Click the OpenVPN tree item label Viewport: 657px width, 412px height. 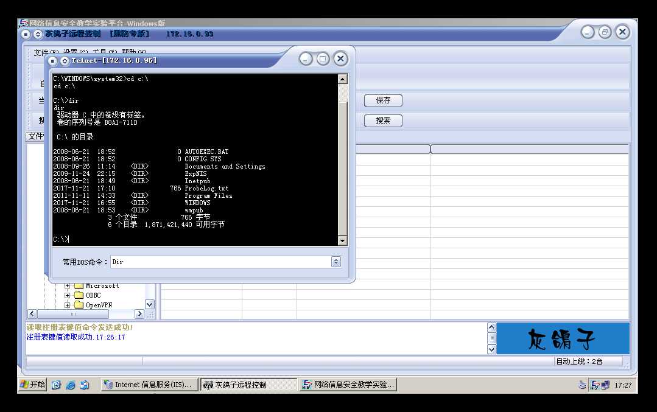pos(99,306)
